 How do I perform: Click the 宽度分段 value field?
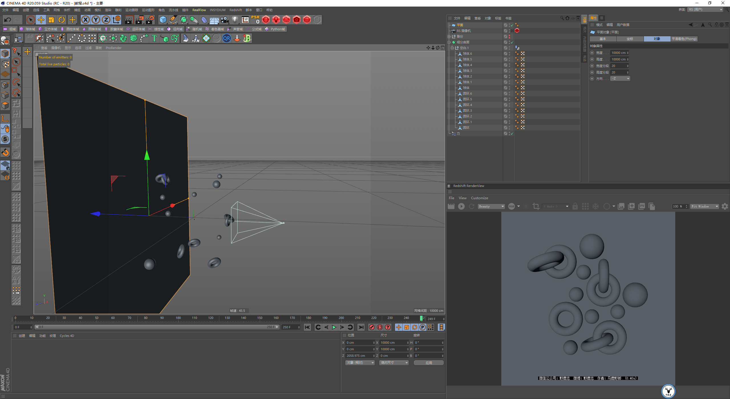[618, 66]
